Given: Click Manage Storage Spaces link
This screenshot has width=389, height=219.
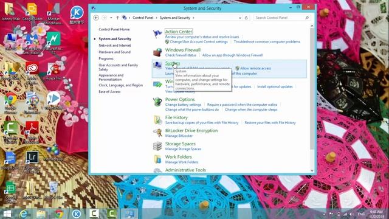Looking at the screenshot, I should tap(183, 149).
